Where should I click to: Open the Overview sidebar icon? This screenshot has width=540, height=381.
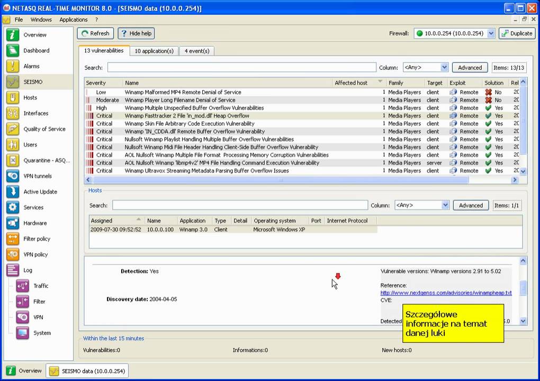(x=13, y=35)
